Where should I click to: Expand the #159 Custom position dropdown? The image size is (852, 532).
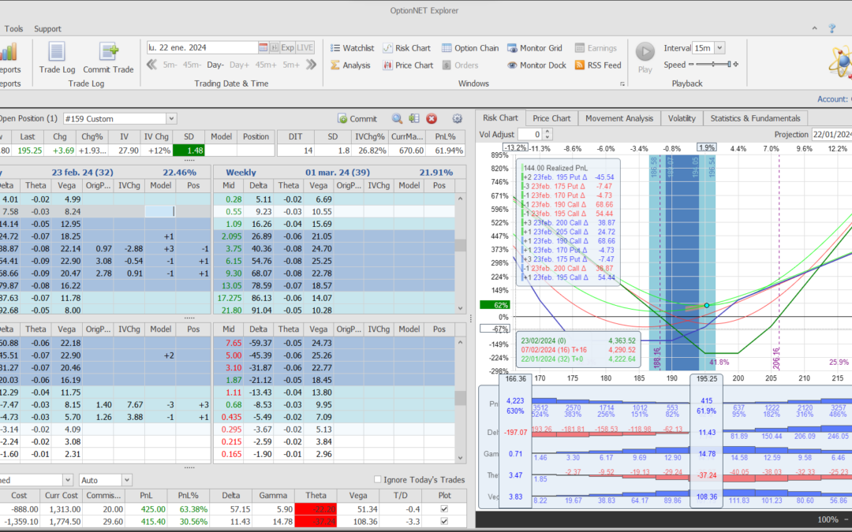pyautogui.click(x=171, y=119)
